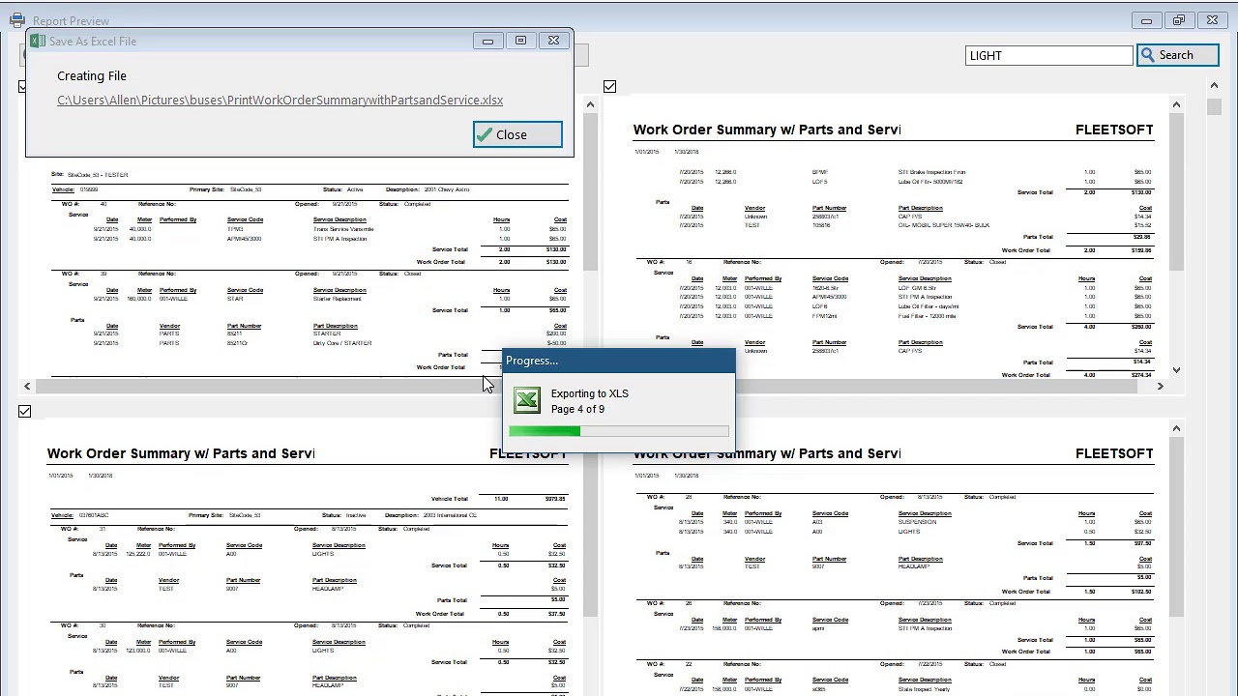Click the 'Page 4 of 9' status text
The width and height of the screenshot is (1238, 696).
[577, 409]
